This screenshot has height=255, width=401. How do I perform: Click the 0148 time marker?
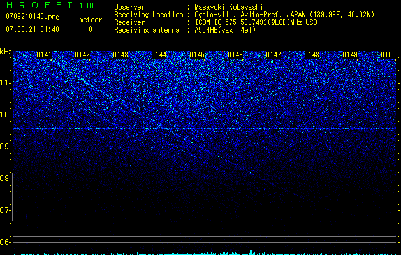pos(312,55)
